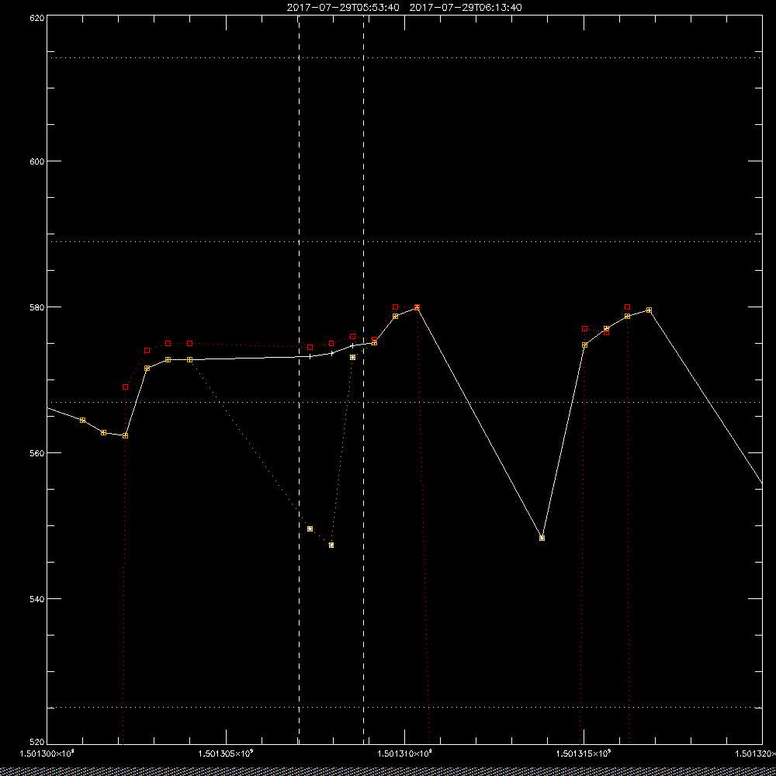Pick the right vertical dashed interval line
The width and height of the screenshot is (776, 776).
[364, 379]
